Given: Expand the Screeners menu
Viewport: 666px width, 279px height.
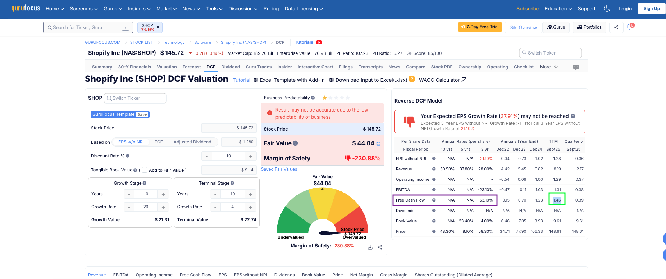Looking at the screenshot, I should [84, 9].
